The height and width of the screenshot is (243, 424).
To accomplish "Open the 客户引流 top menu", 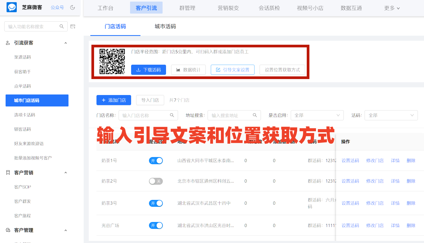I will [146, 8].
